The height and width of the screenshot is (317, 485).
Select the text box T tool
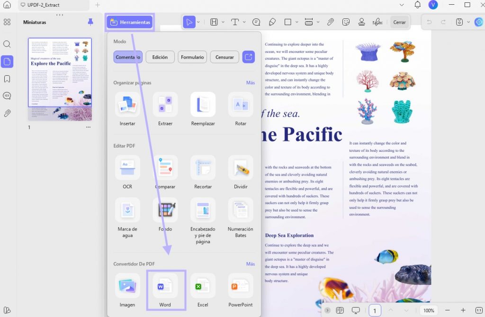click(235, 22)
